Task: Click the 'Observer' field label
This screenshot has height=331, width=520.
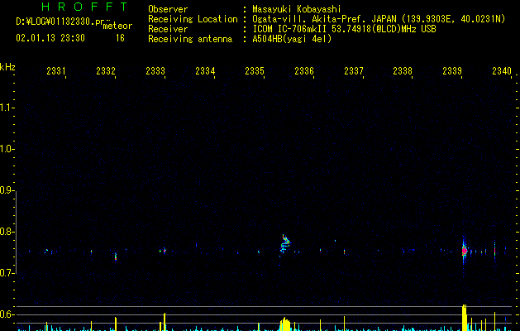Action: [168, 9]
